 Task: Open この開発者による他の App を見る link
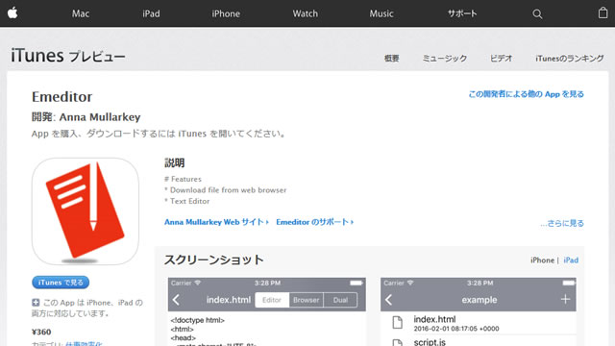(526, 94)
